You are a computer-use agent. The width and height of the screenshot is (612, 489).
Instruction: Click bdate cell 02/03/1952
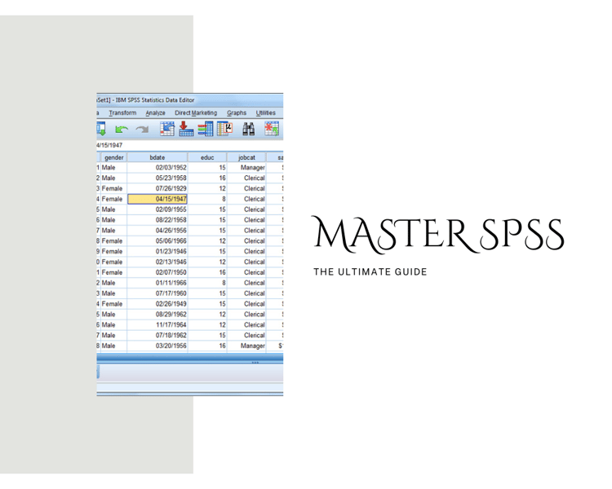(x=157, y=168)
